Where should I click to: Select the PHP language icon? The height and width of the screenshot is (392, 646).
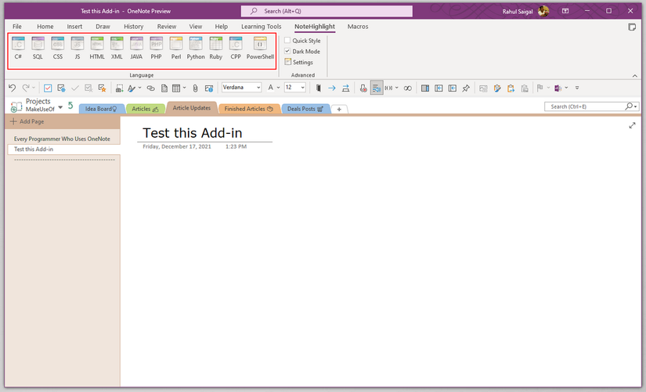[x=156, y=49]
